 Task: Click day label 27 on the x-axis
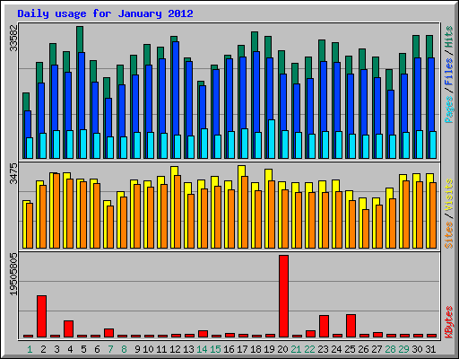377,349
